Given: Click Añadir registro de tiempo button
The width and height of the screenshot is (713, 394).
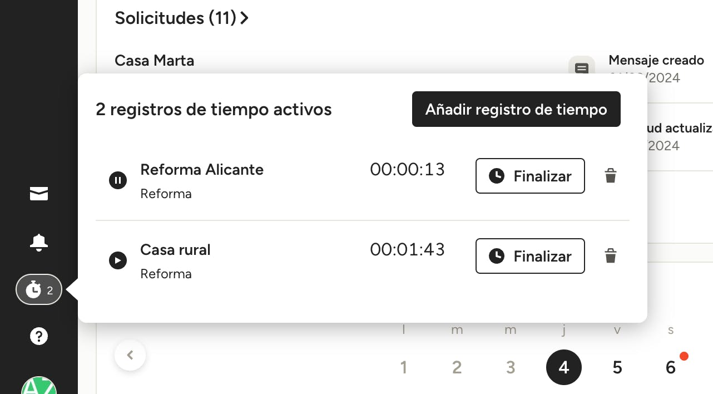Looking at the screenshot, I should coord(516,109).
